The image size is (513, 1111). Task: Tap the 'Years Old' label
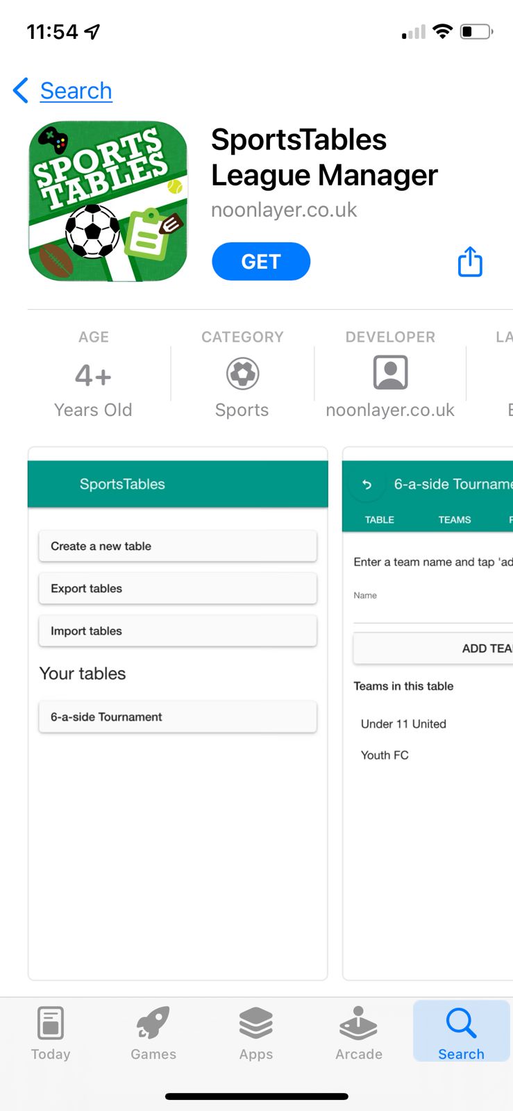coord(93,410)
